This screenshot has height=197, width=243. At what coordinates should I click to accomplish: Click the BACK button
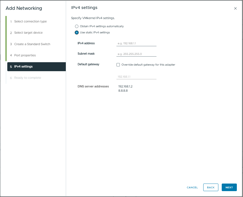(x=211, y=187)
